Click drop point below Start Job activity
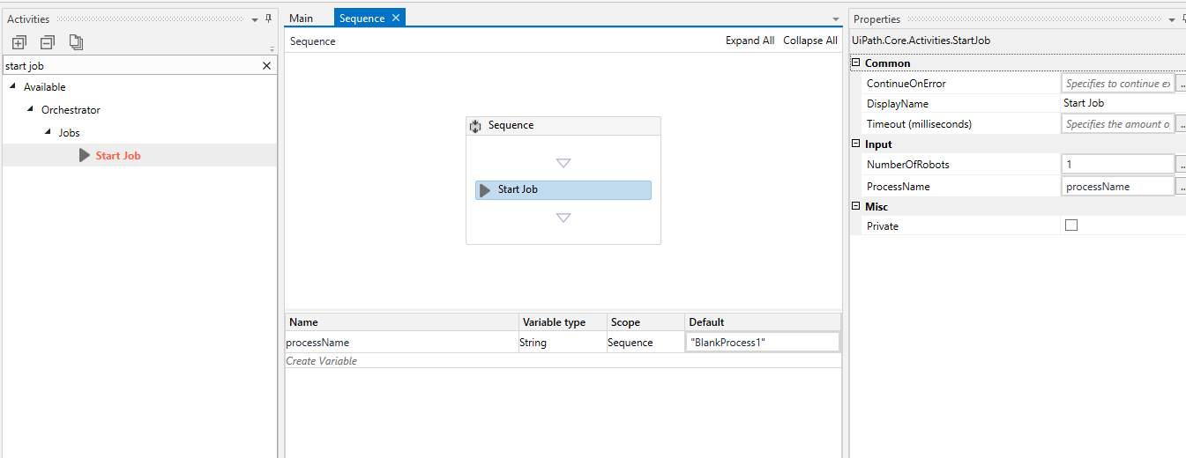This screenshot has width=1186, height=458. tap(563, 218)
